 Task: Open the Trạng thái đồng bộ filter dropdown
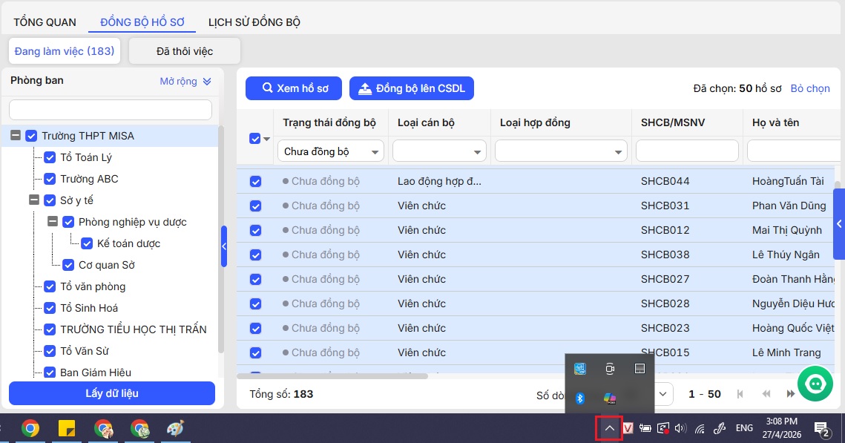click(x=332, y=151)
